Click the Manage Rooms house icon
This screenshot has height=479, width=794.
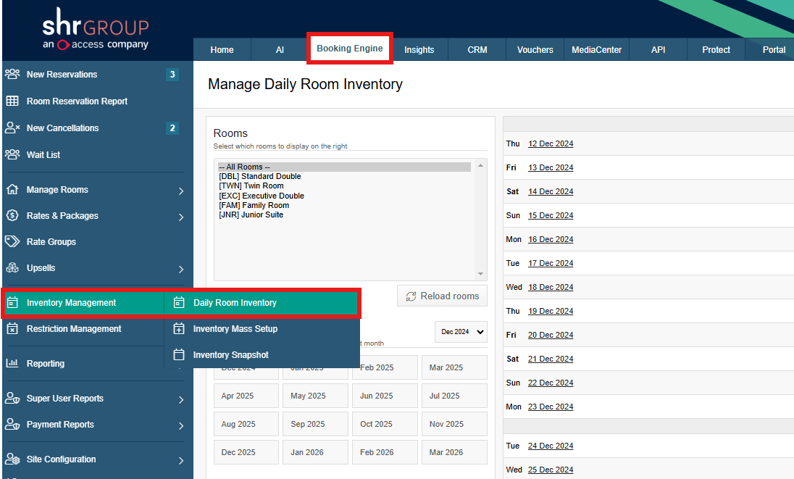point(12,189)
